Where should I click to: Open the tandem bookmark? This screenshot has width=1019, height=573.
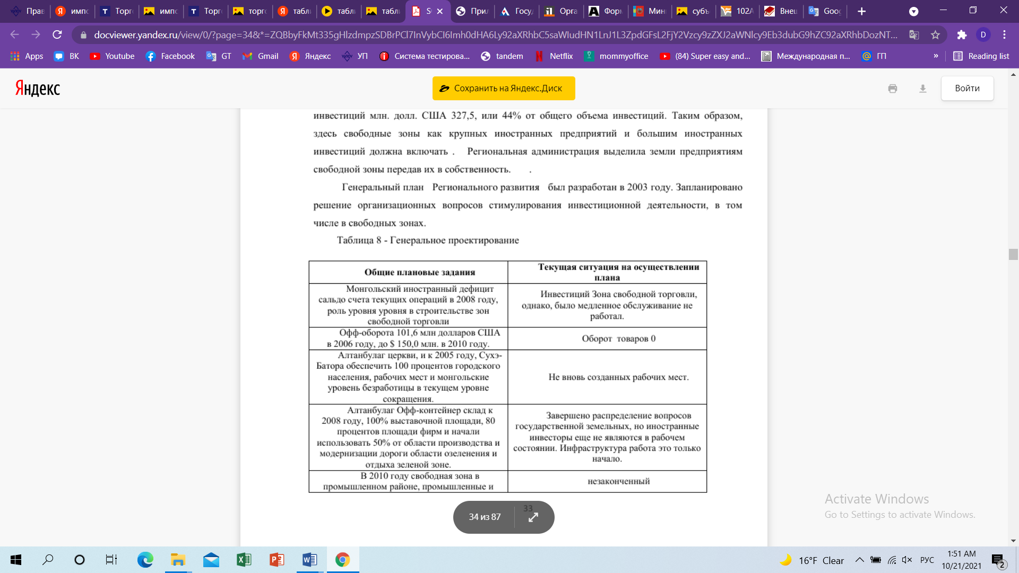(502, 56)
